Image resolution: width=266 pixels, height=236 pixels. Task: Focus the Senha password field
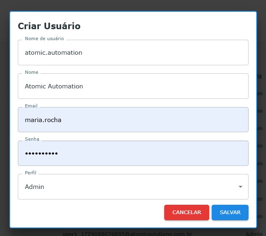(133, 153)
